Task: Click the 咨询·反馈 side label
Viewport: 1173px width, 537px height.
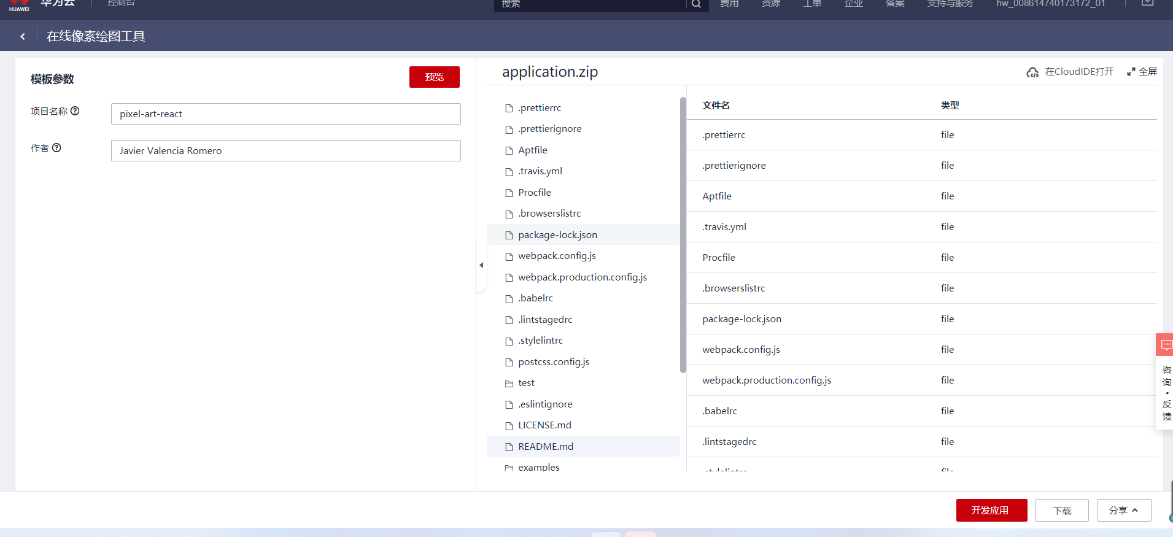Action: (x=1166, y=393)
